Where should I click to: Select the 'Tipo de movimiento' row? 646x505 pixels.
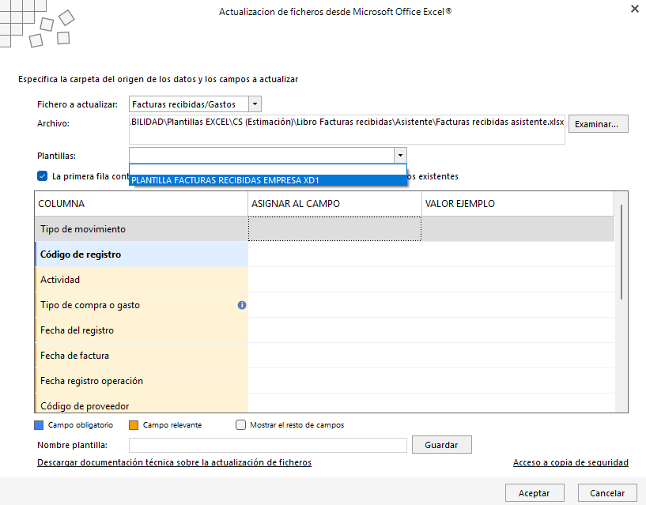click(325, 229)
